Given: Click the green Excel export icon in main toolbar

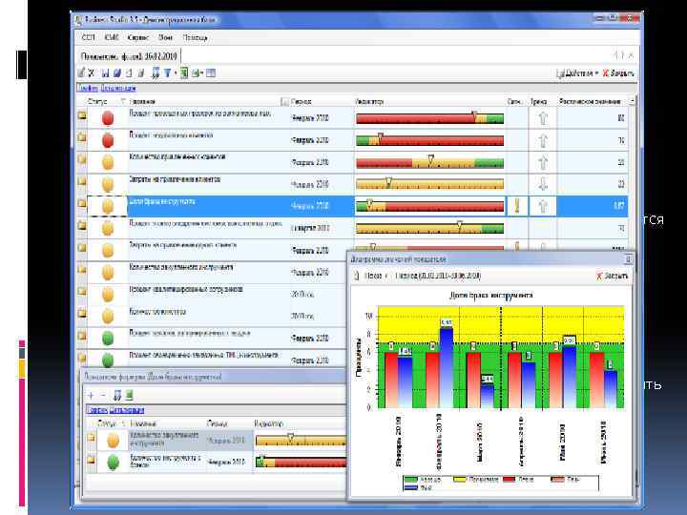Looking at the screenshot, I should coord(184,73).
